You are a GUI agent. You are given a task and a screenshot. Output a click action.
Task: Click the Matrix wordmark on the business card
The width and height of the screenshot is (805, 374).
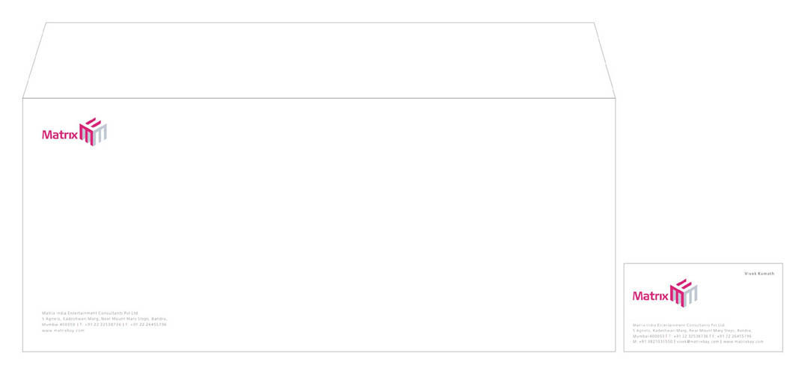tap(650, 296)
